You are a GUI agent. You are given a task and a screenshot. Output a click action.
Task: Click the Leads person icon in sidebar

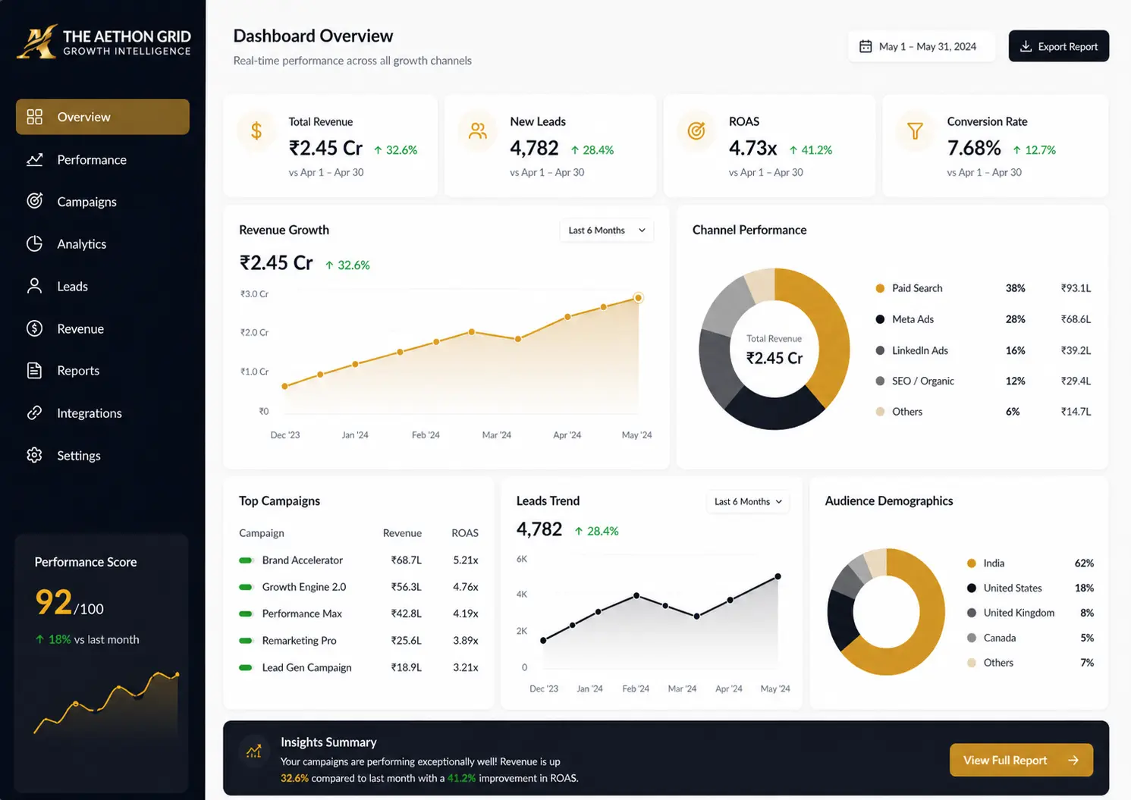34,286
